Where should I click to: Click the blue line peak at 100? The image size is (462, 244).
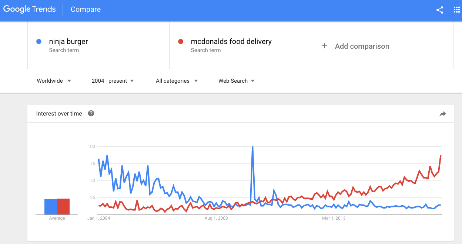coord(252,147)
